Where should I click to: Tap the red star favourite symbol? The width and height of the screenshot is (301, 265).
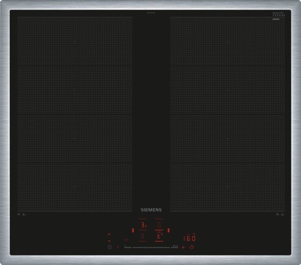coord(126,240)
